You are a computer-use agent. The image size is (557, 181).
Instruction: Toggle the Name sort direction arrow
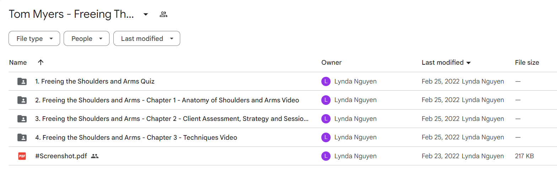pyautogui.click(x=41, y=63)
